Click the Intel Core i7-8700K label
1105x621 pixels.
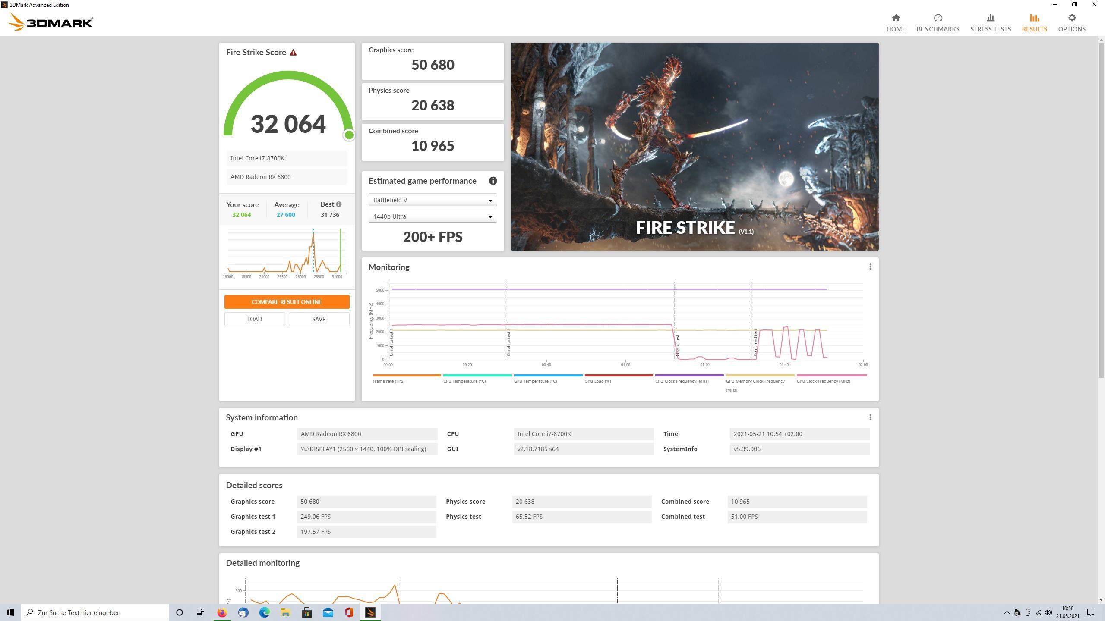(287, 158)
